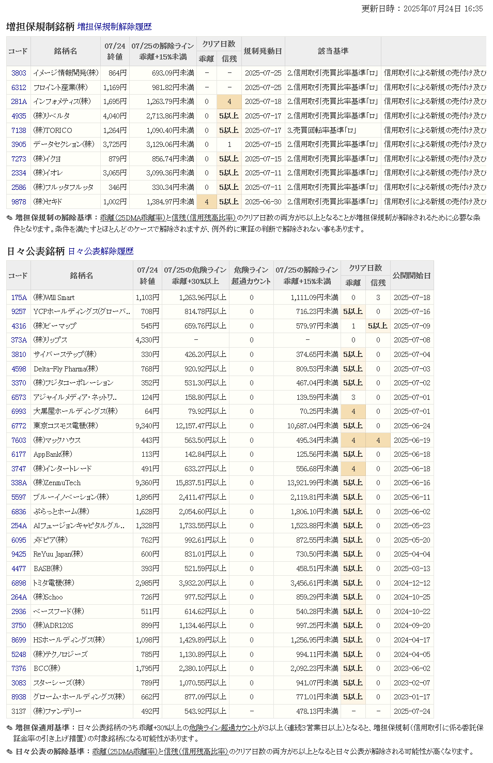493x763 pixels.
Task: Select the 2025-06-30 regulation date cell
Action: click(263, 202)
